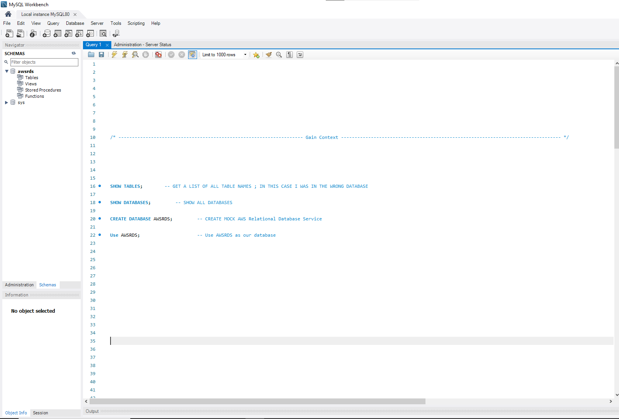This screenshot has width=619, height=419.
Task: Switch to Schemas navigator tab
Action: pos(47,285)
